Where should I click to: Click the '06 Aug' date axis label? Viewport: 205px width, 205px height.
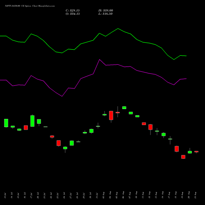click(123, 195)
